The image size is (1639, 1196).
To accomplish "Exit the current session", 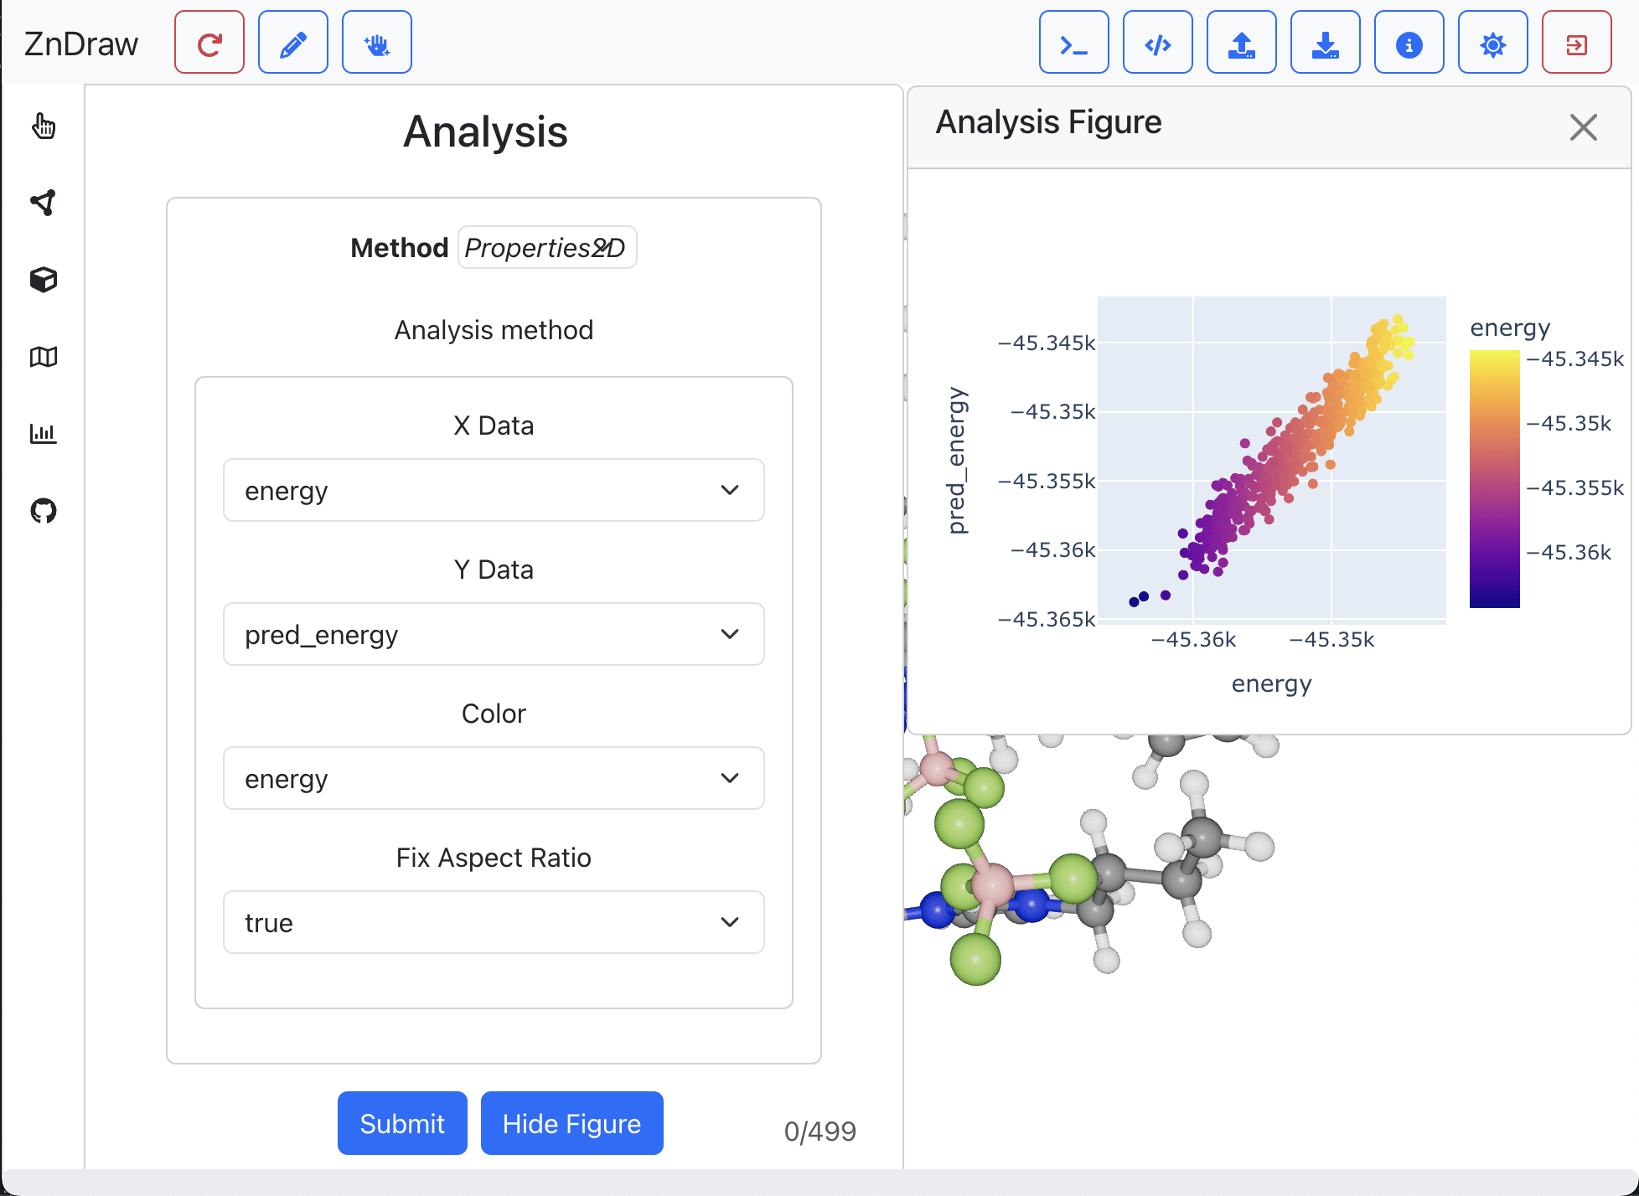I will coord(1576,42).
